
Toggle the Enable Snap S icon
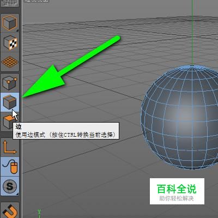[x=10, y=186]
